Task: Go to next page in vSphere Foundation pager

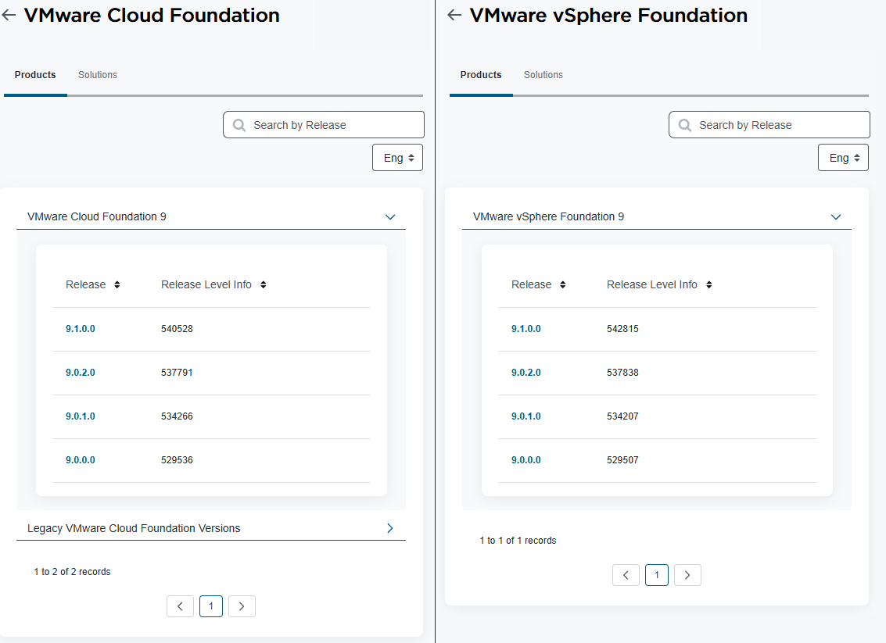Action: coord(687,575)
